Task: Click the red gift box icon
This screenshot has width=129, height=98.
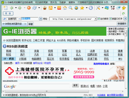Action: pyautogui.click(x=59, y=8)
